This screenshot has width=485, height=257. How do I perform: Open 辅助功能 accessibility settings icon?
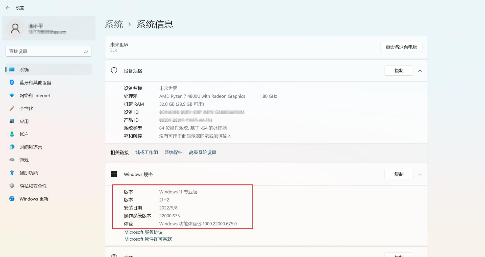12,173
